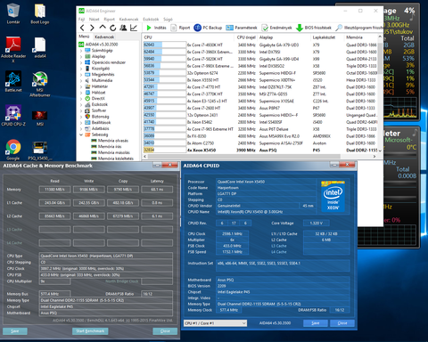Open the MSI Afterburner desktop icon

click(40, 85)
